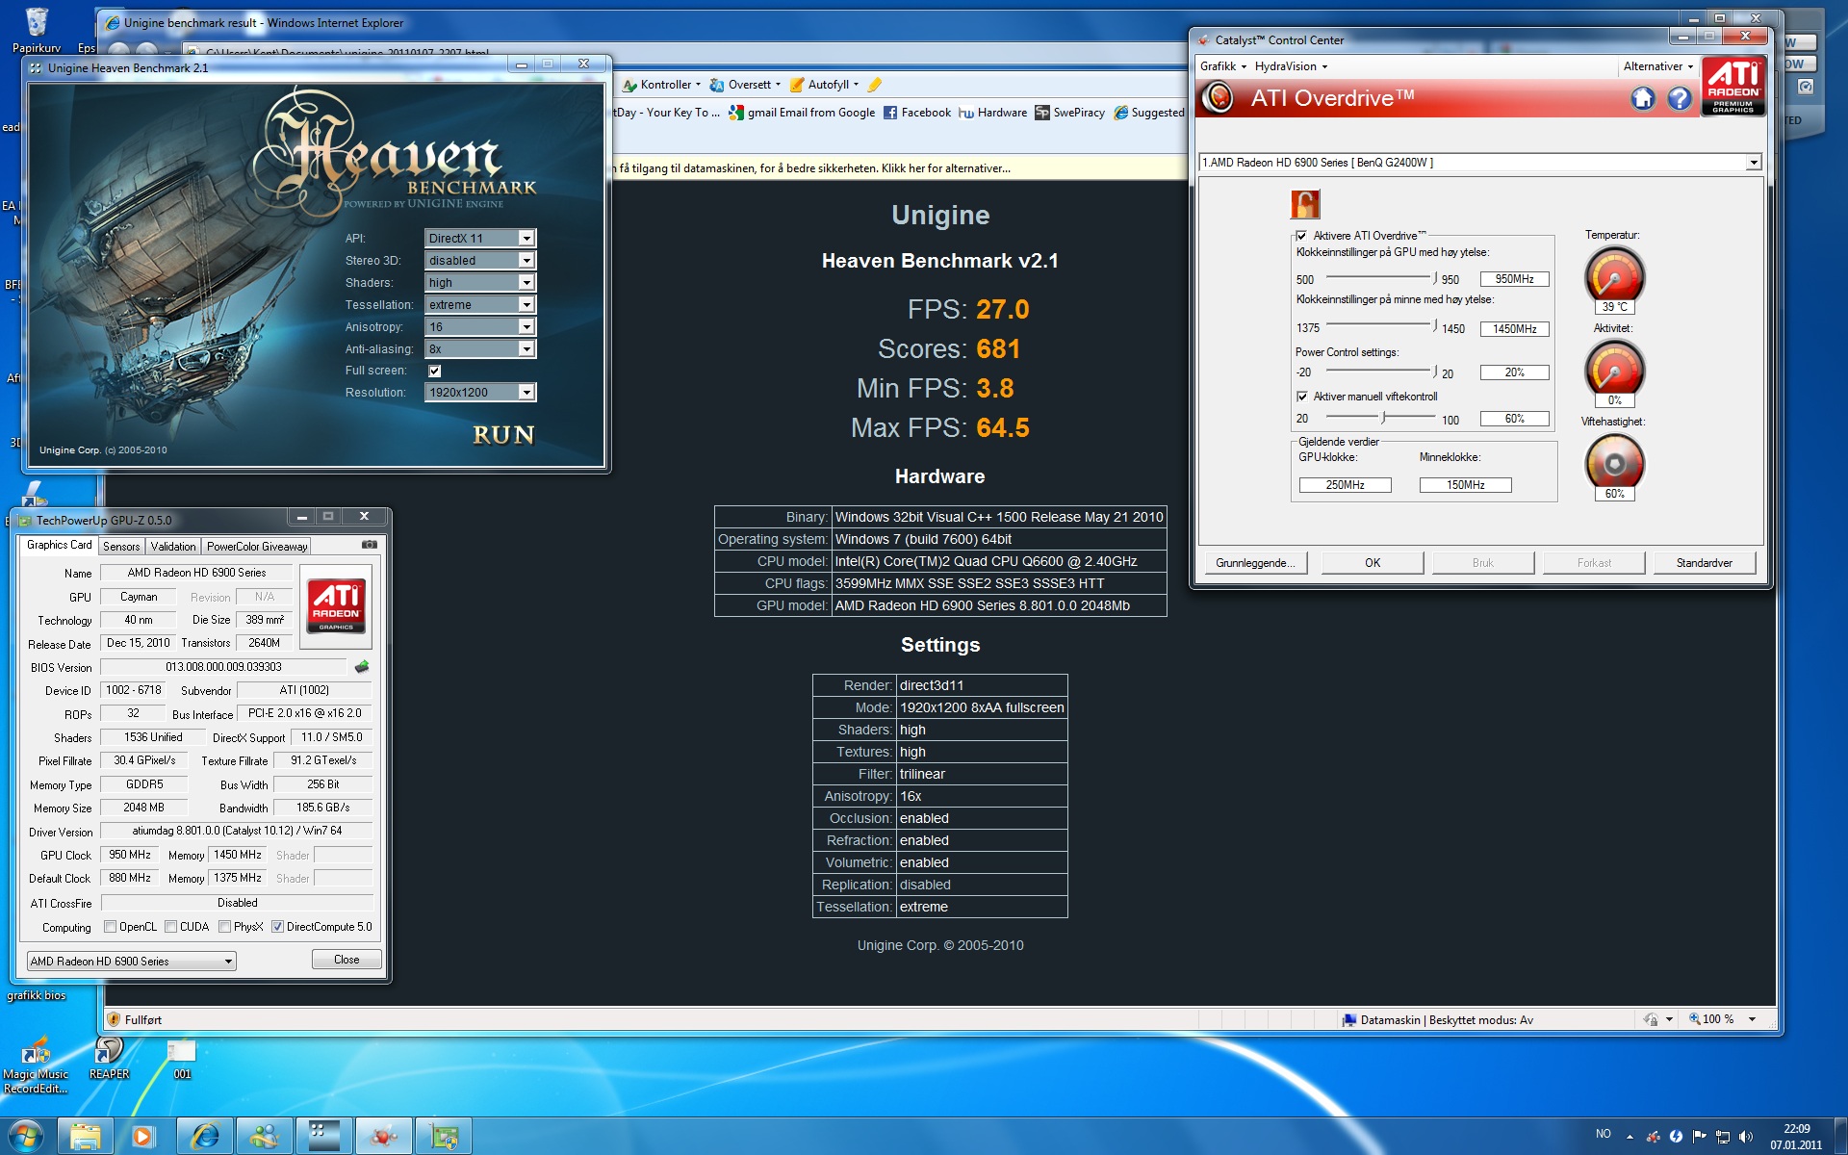1848x1155 pixels.
Task: Open the Catalyst help question mark icon
Action: pos(1680,98)
